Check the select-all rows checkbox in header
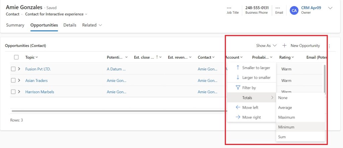 click(x=16, y=57)
